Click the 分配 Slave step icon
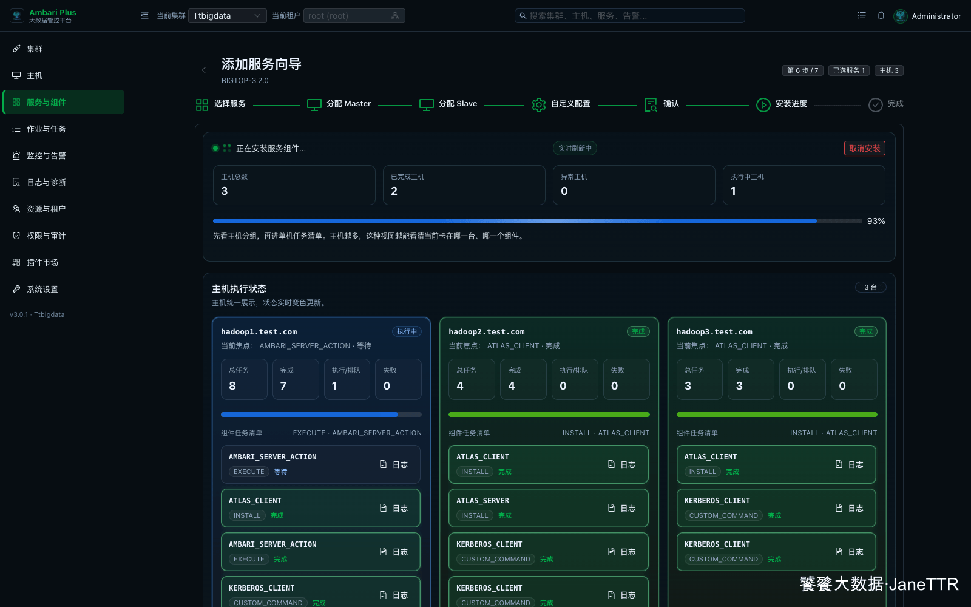The width and height of the screenshot is (971, 607). pyautogui.click(x=427, y=105)
